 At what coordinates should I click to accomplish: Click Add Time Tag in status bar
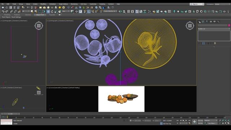(x=167, y=123)
